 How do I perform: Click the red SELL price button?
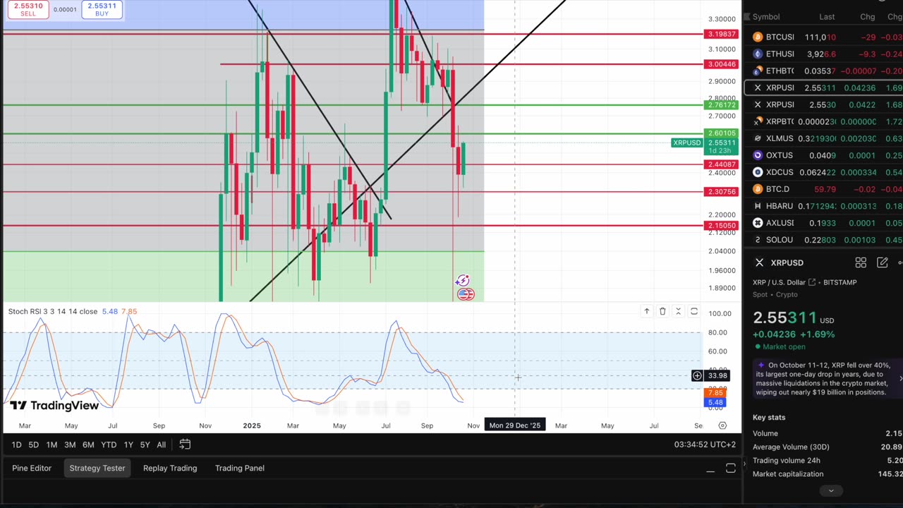tap(28, 9)
